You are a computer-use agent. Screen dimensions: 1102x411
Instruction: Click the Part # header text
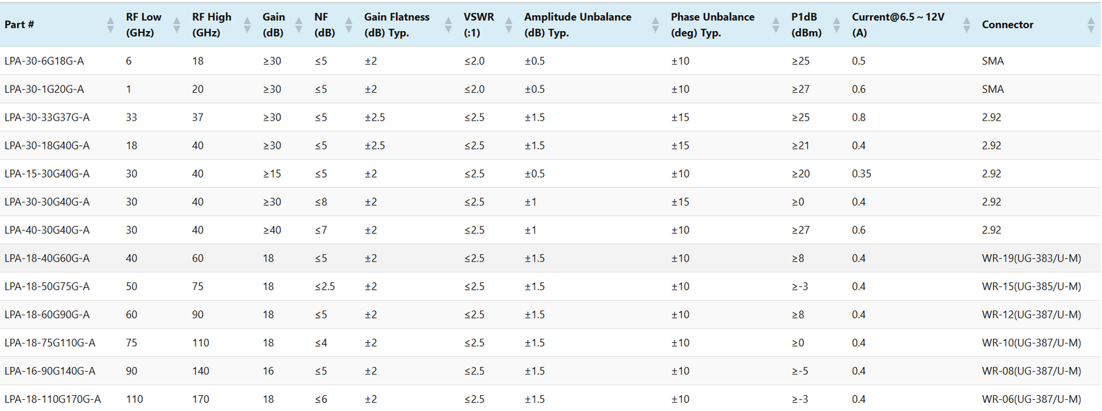point(19,25)
